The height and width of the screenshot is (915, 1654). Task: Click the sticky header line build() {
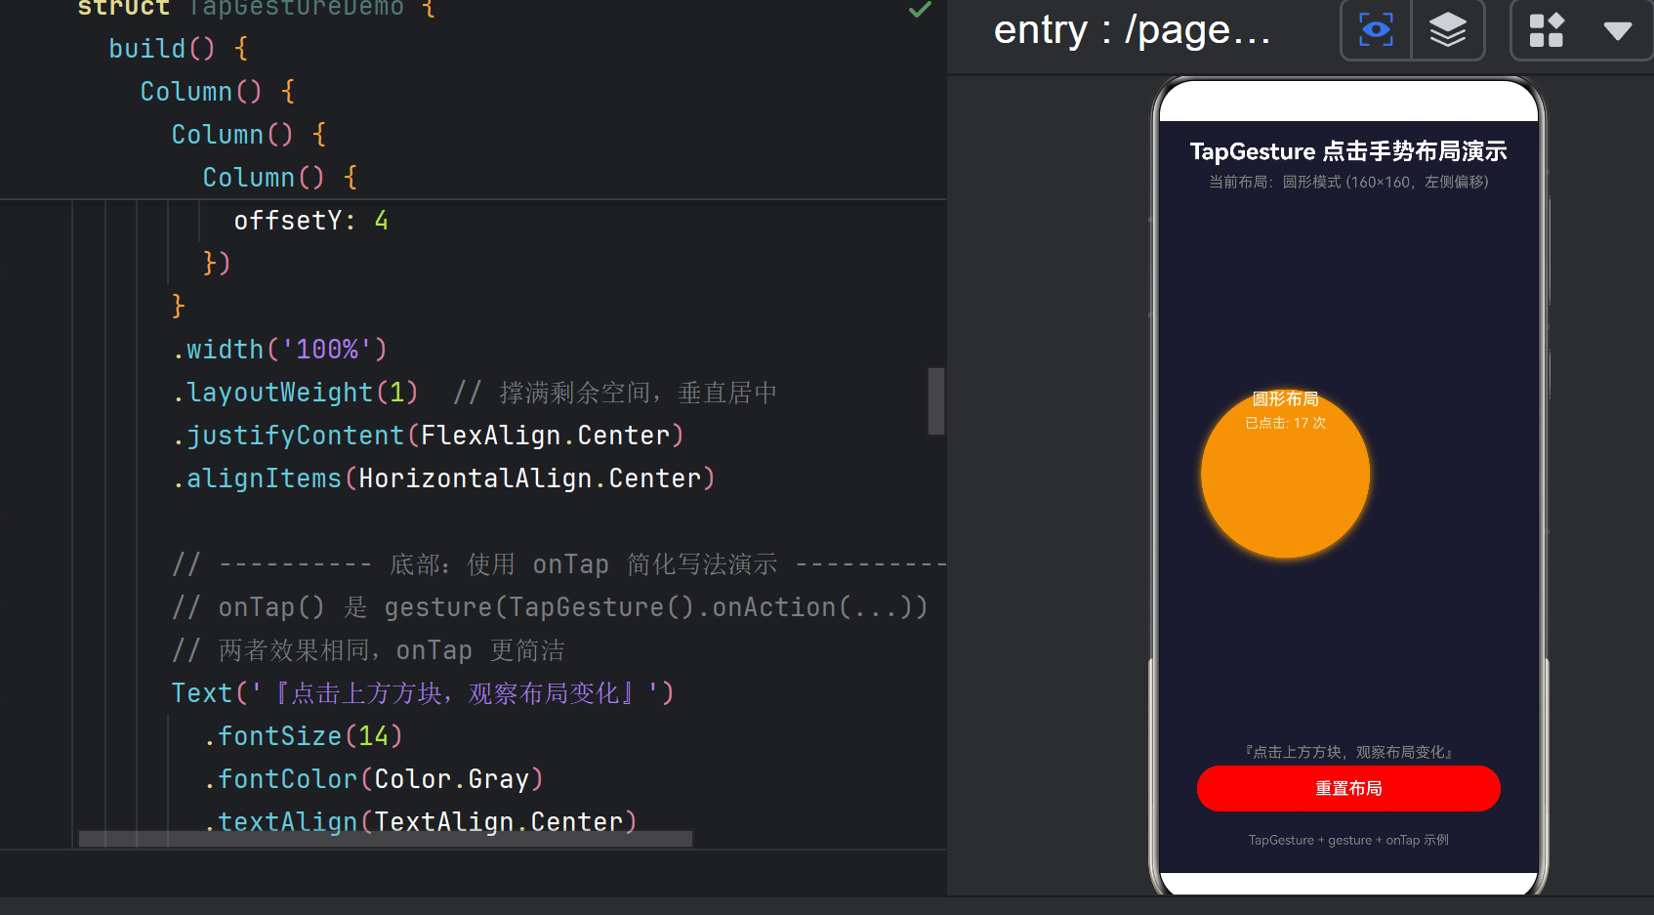[179, 49]
